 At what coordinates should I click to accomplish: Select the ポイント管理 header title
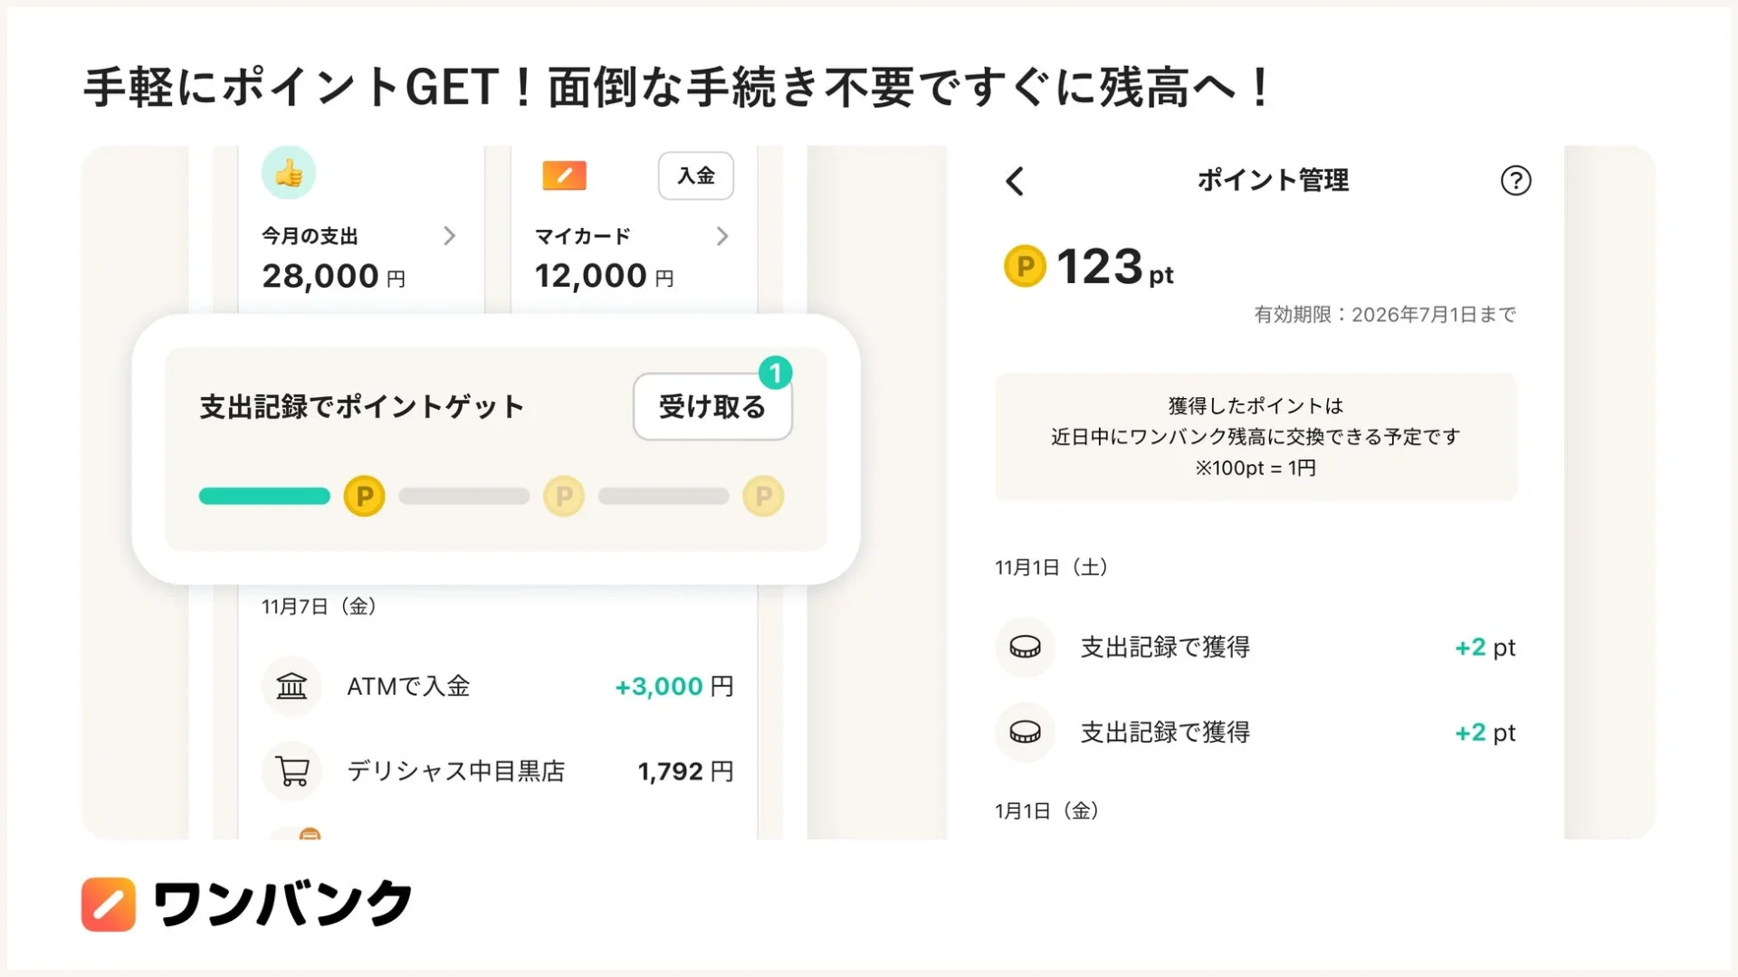(x=1272, y=180)
